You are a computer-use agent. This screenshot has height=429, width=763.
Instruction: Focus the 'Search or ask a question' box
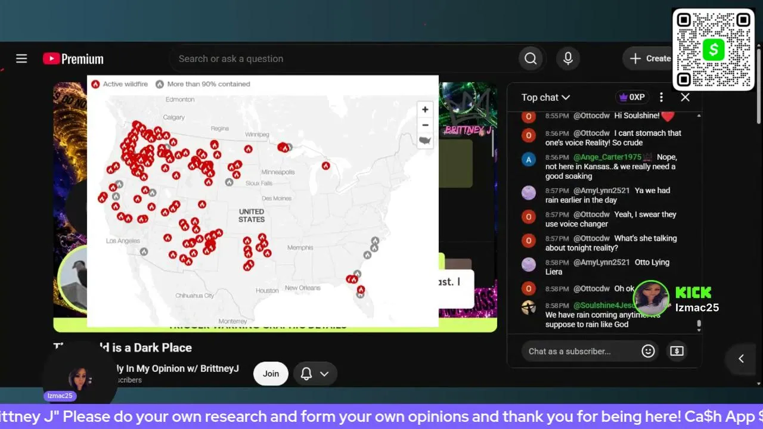(344, 58)
